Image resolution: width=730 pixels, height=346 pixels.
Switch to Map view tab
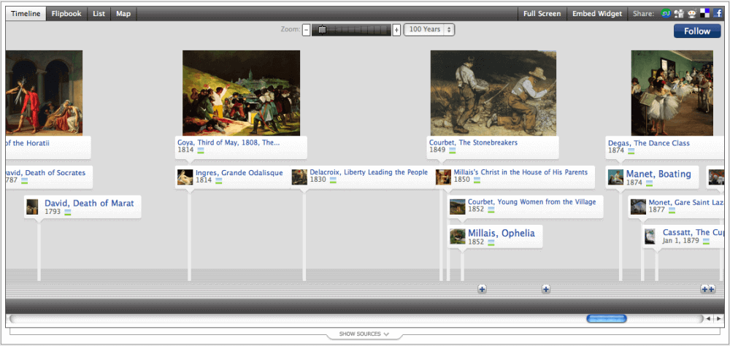pos(123,14)
